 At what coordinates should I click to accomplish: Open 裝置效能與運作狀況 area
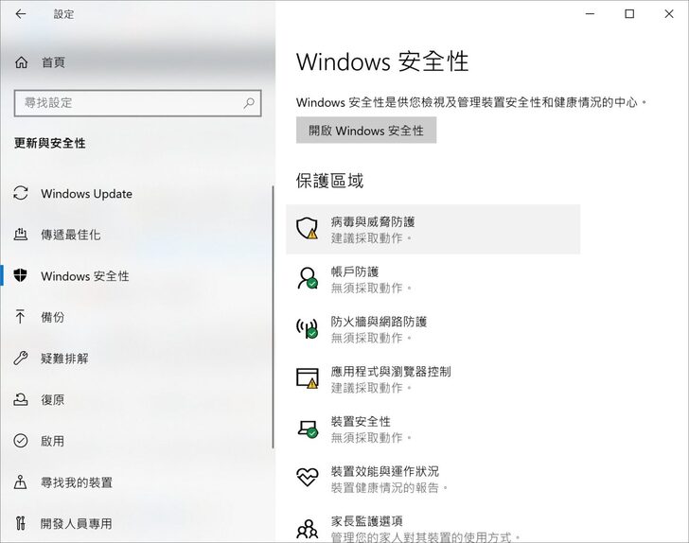[x=433, y=479]
